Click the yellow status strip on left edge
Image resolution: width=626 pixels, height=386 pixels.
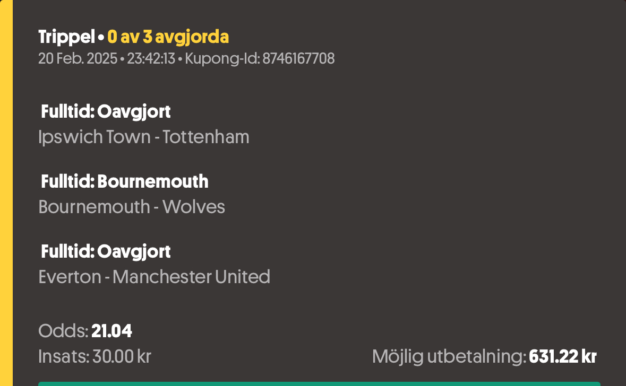pyautogui.click(x=6, y=193)
